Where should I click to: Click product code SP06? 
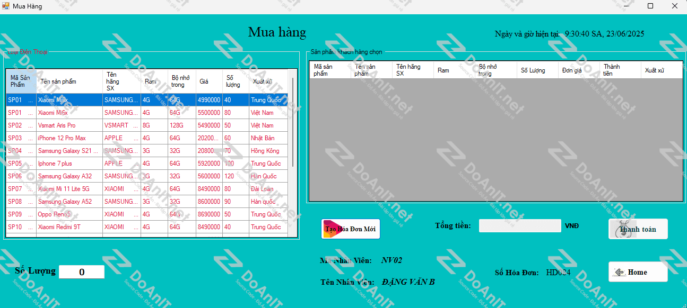(21, 176)
